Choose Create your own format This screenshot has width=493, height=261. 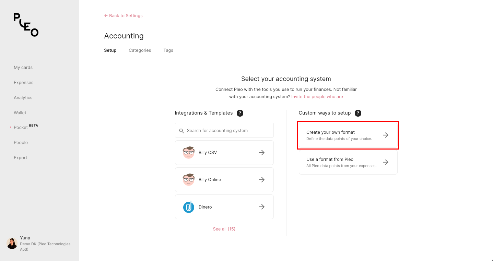point(348,135)
